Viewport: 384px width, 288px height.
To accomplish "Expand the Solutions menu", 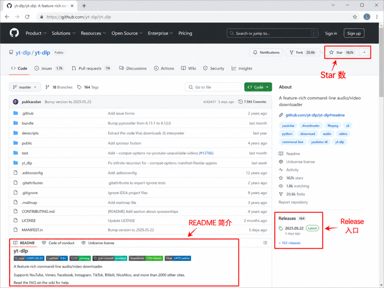I will [64, 33].
